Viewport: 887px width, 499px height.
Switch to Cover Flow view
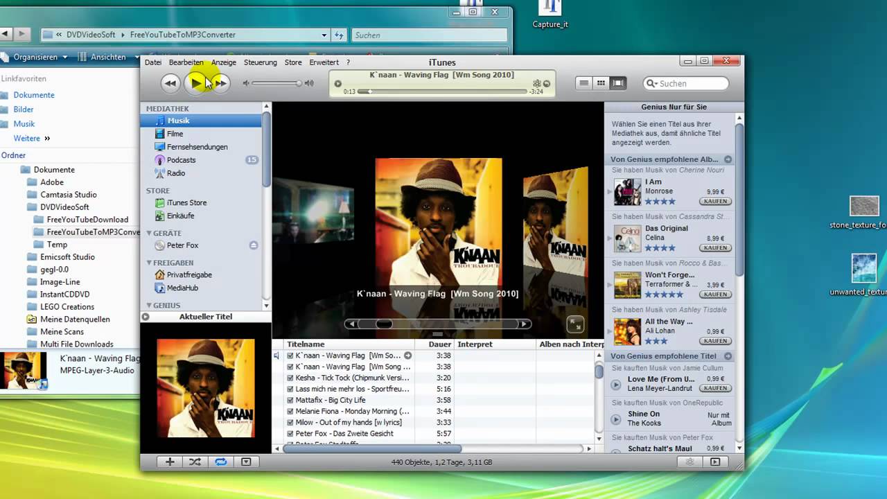618,83
